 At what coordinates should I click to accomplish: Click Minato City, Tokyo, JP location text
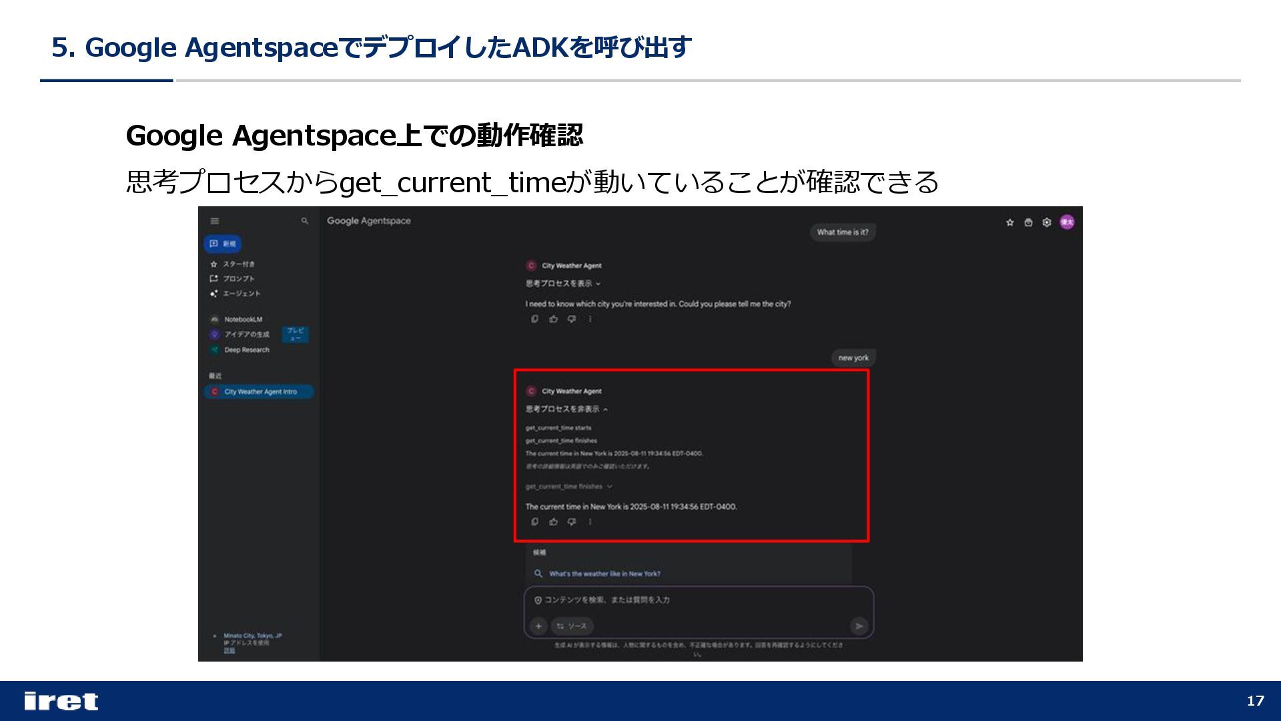coord(253,636)
